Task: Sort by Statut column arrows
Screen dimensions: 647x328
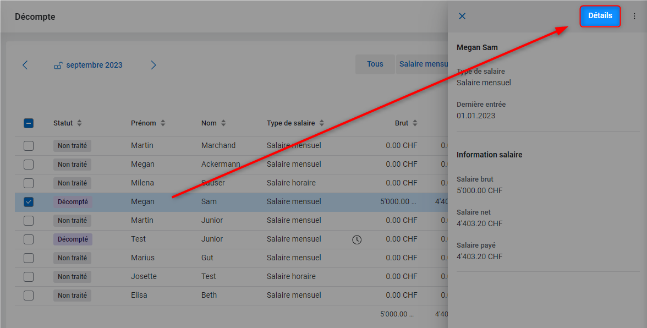Action: point(79,123)
